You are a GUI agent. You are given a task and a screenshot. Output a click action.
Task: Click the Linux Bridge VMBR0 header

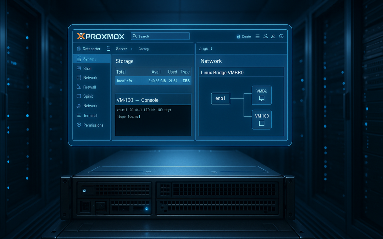(x=222, y=73)
